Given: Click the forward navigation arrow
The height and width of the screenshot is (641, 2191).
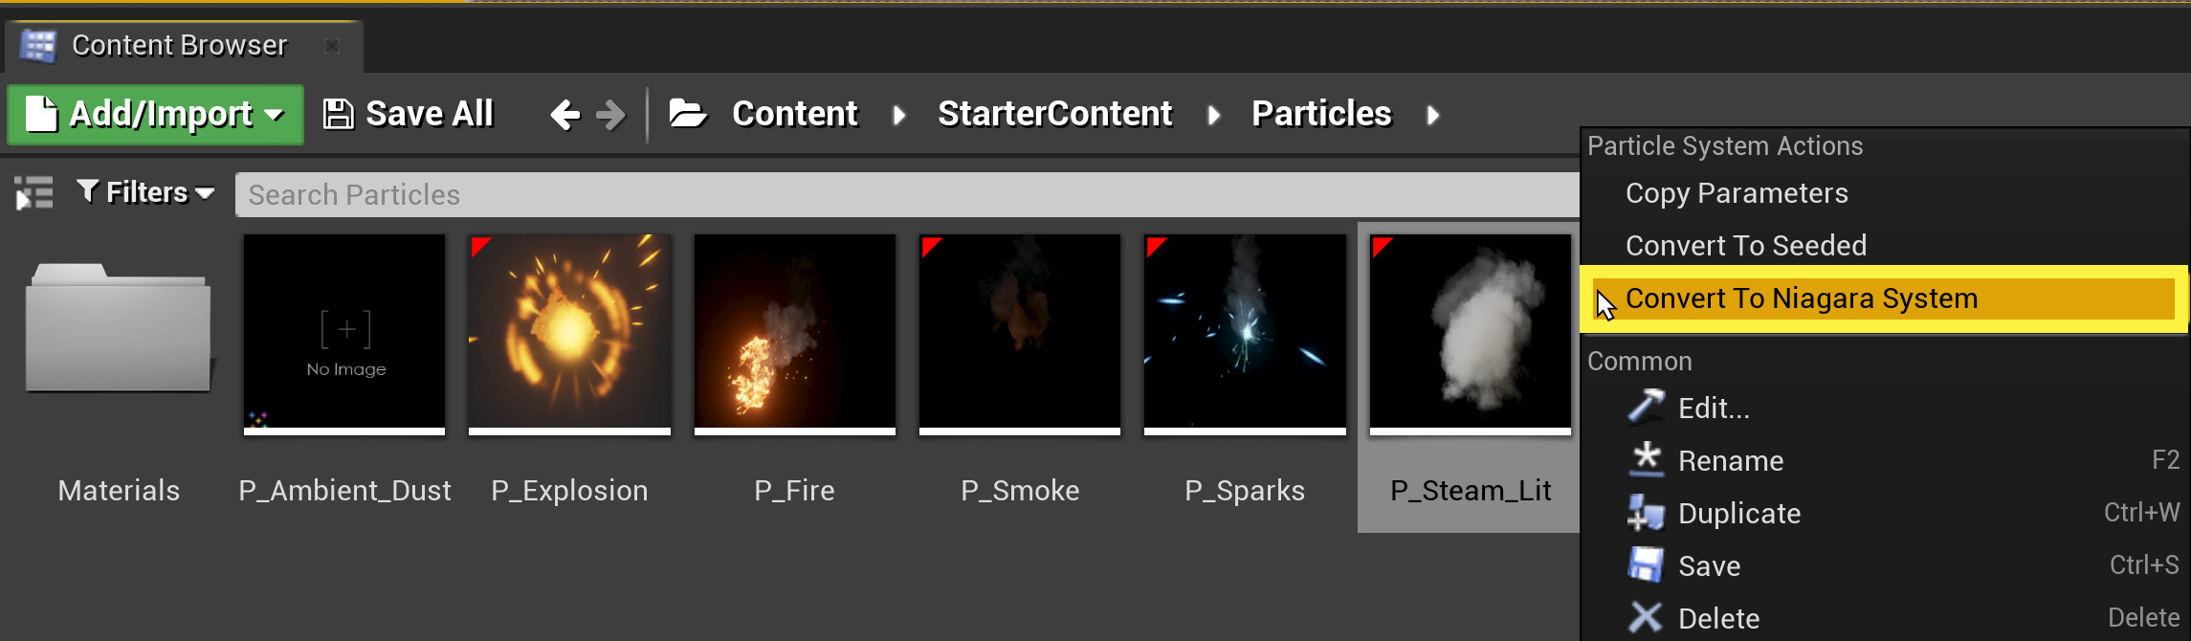Looking at the screenshot, I should click(x=610, y=113).
